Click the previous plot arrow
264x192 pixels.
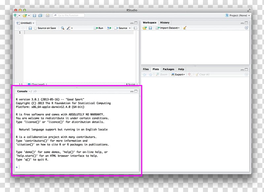(x=145, y=74)
